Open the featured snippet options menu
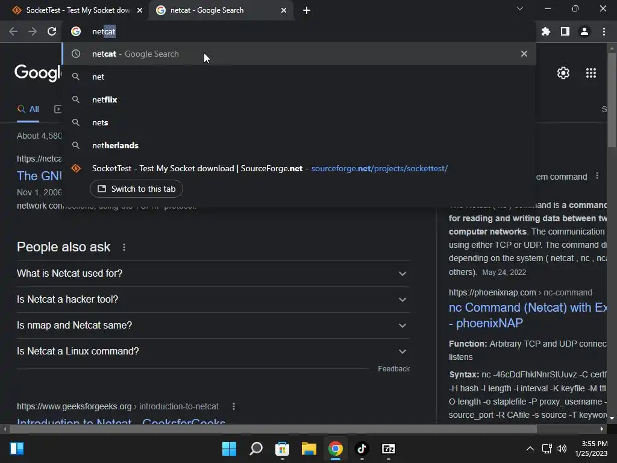 point(597,176)
